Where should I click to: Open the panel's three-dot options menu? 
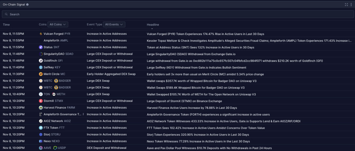coord(351,5)
